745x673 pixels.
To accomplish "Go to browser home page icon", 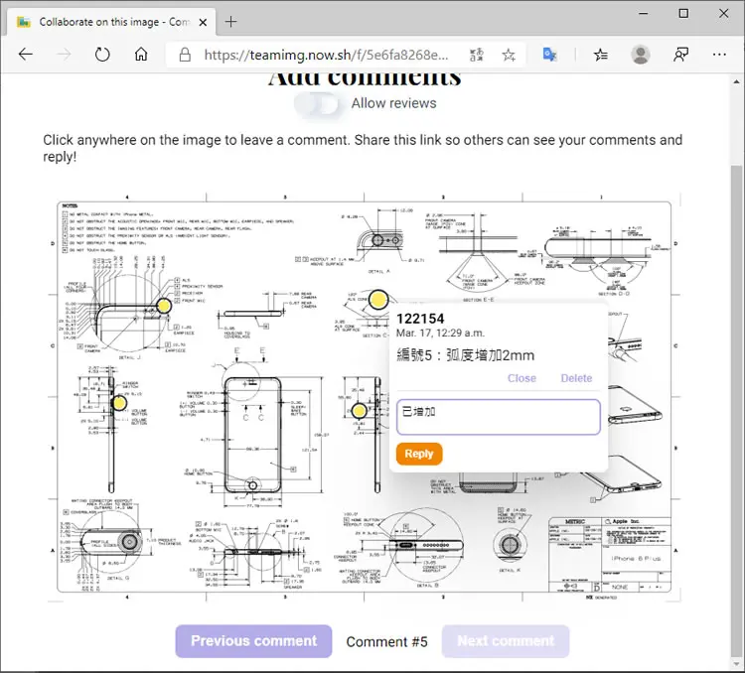I will [x=141, y=55].
